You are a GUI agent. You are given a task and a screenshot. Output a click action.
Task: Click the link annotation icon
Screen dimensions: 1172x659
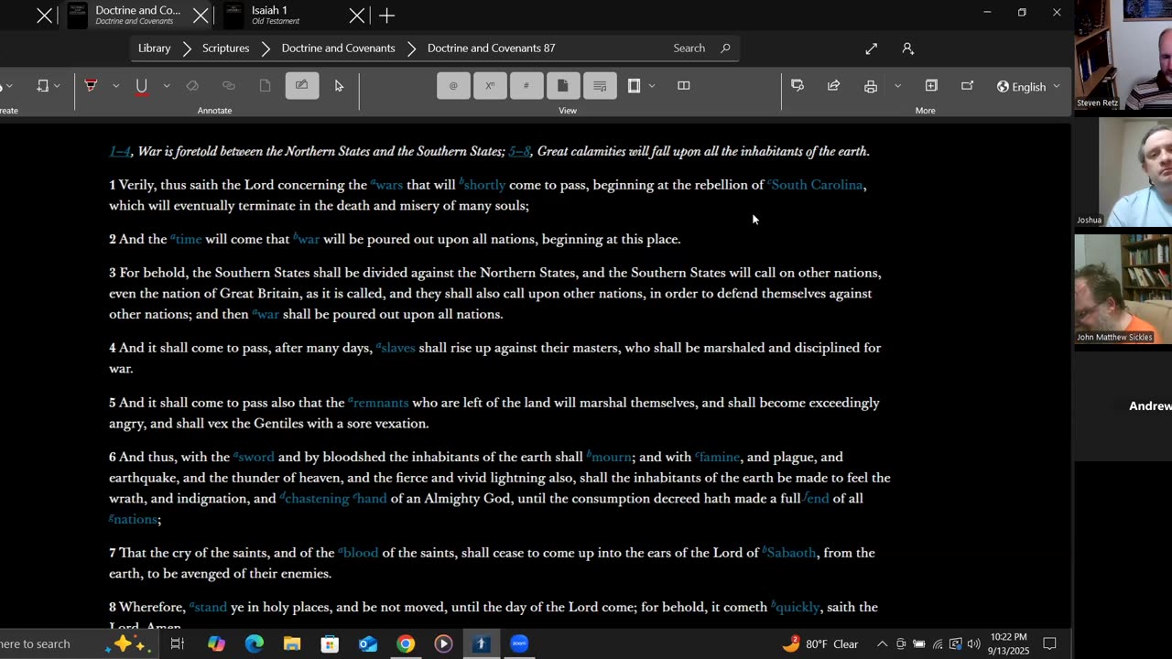229,86
